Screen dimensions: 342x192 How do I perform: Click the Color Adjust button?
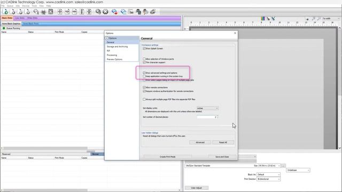point(197,188)
